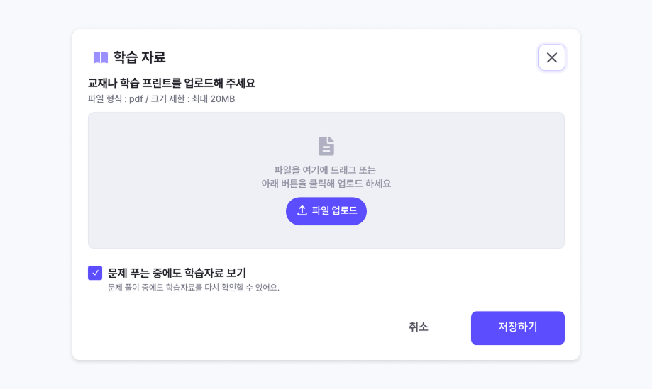Save using the 저장하기 button
The image size is (652, 389).
point(518,328)
